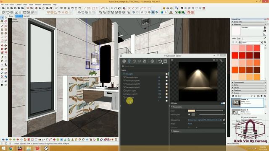This screenshot has width=269, height=151.
Task: Toggle Include in animation checkbox
Action: [242, 117]
